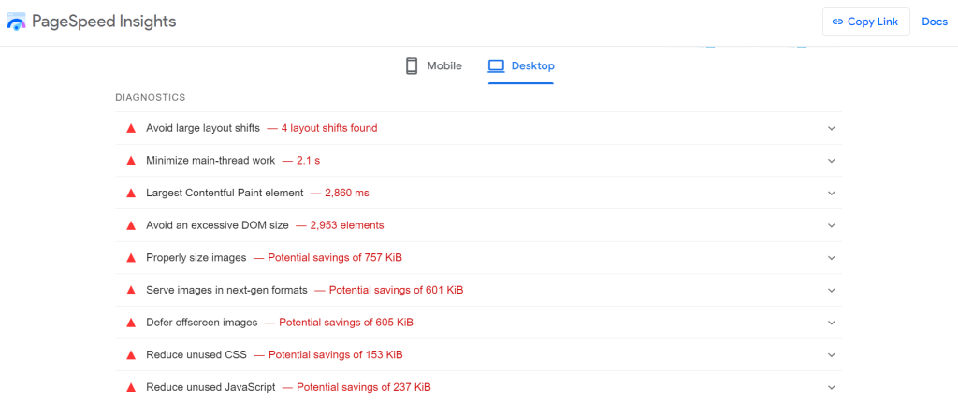Expand the Avoid an excessive DOM size chevron
This screenshot has height=402, width=958.
point(831,225)
